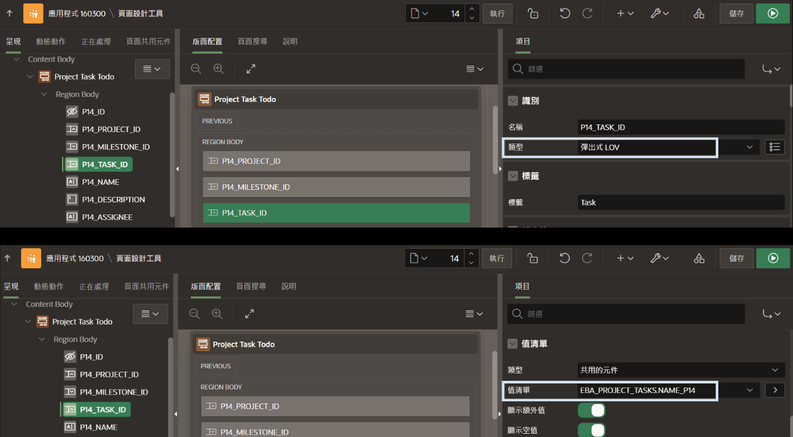Undo the last change in upper window
Image resolution: width=793 pixels, height=437 pixels.
coord(564,13)
